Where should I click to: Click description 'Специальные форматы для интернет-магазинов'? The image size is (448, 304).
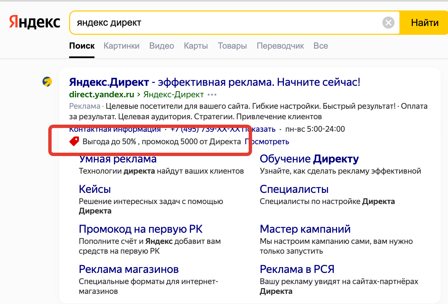point(148,286)
